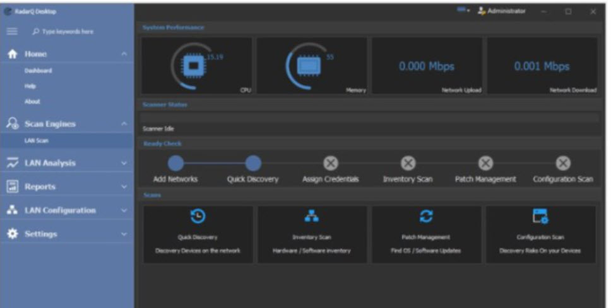
Task: Open Dashboard under Home
Action: 38,71
